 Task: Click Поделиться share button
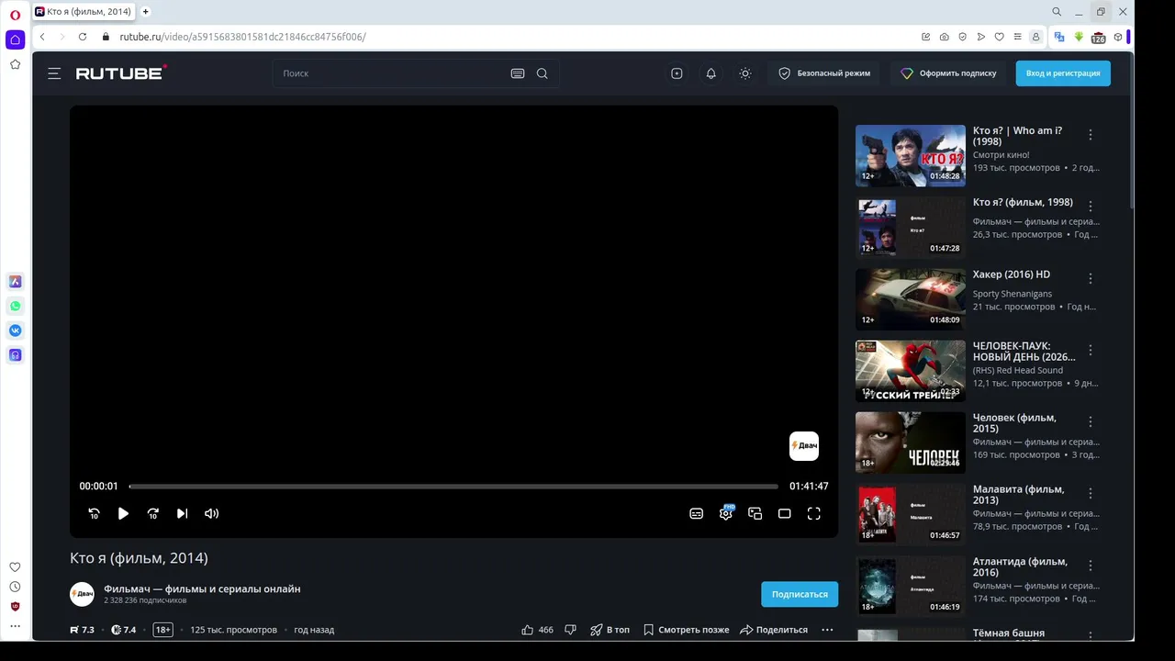(x=774, y=630)
